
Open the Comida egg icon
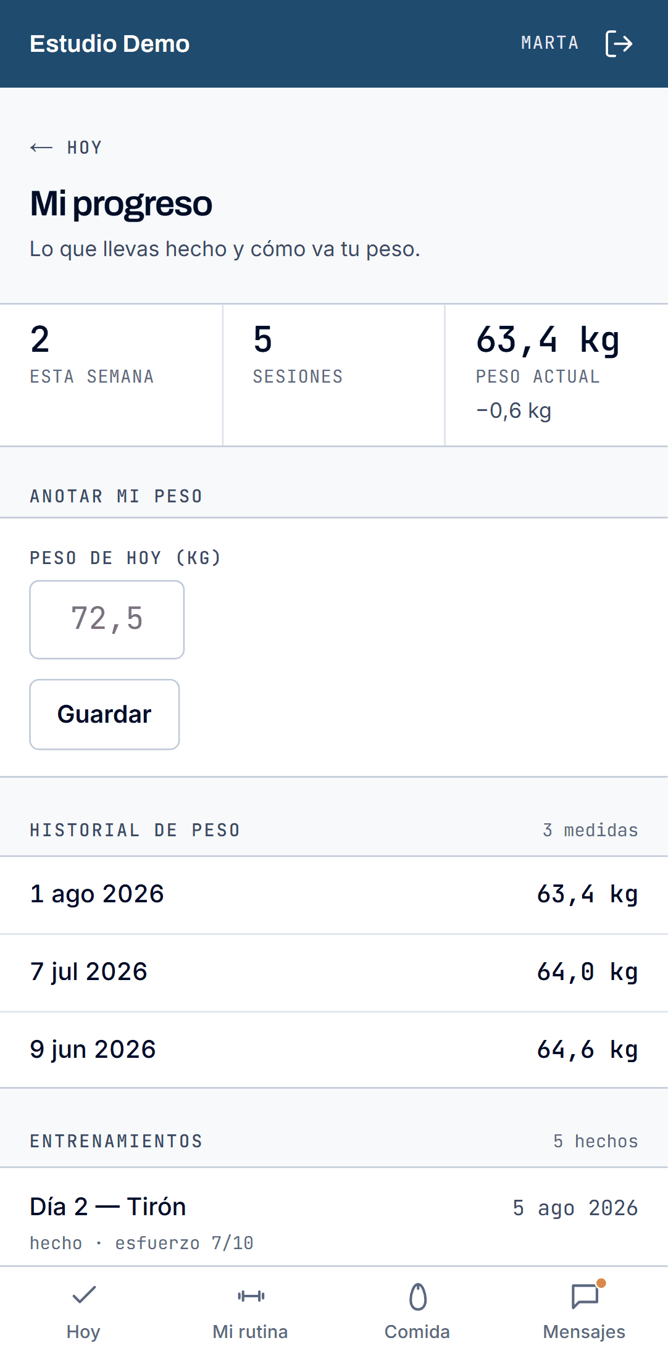pos(418,1296)
